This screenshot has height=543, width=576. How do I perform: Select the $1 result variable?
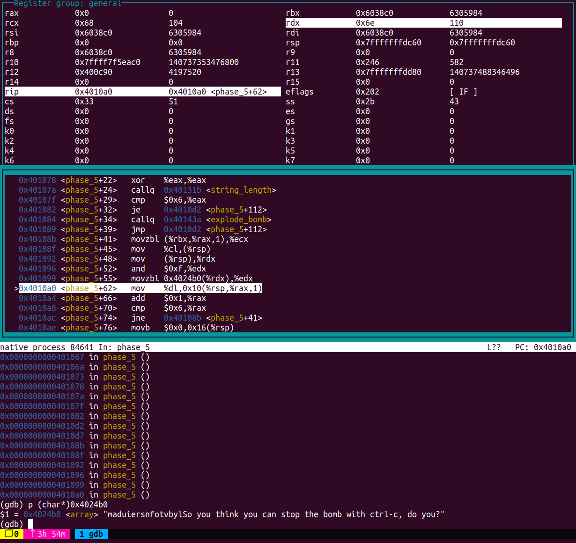pyautogui.click(x=5, y=514)
